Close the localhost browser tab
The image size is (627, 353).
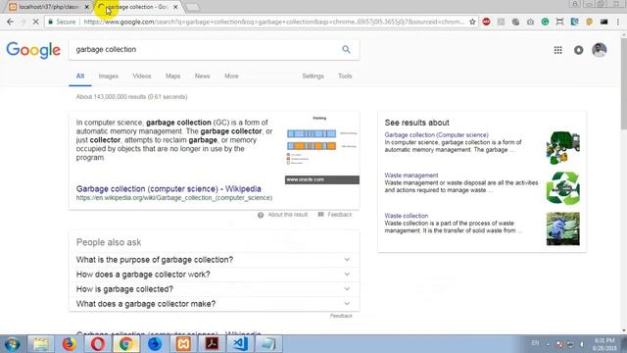(x=86, y=7)
